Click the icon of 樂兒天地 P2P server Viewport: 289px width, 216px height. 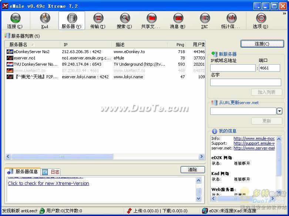tap(10, 77)
